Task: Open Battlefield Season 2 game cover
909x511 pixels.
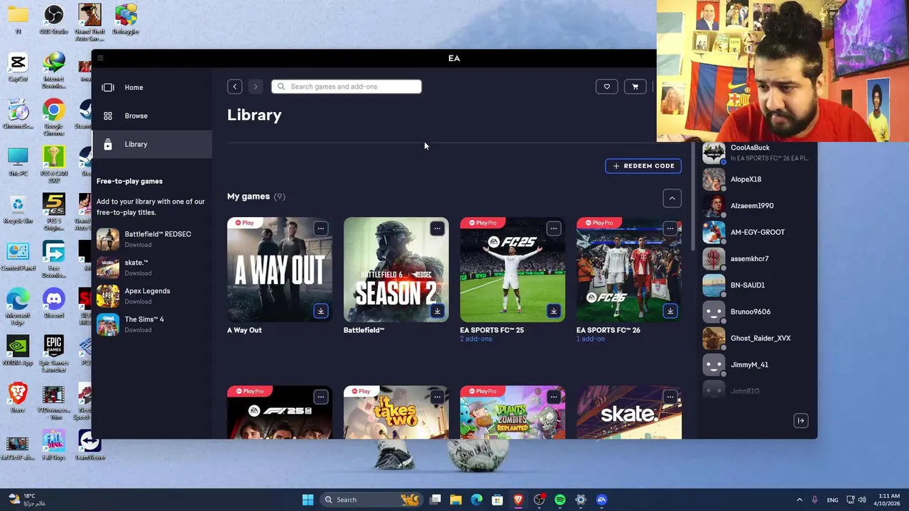Action: (x=396, y=270)
